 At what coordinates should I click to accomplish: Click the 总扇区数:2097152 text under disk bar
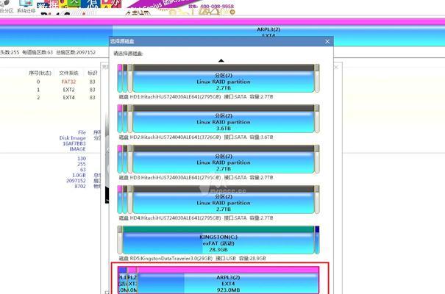point(76,52)
